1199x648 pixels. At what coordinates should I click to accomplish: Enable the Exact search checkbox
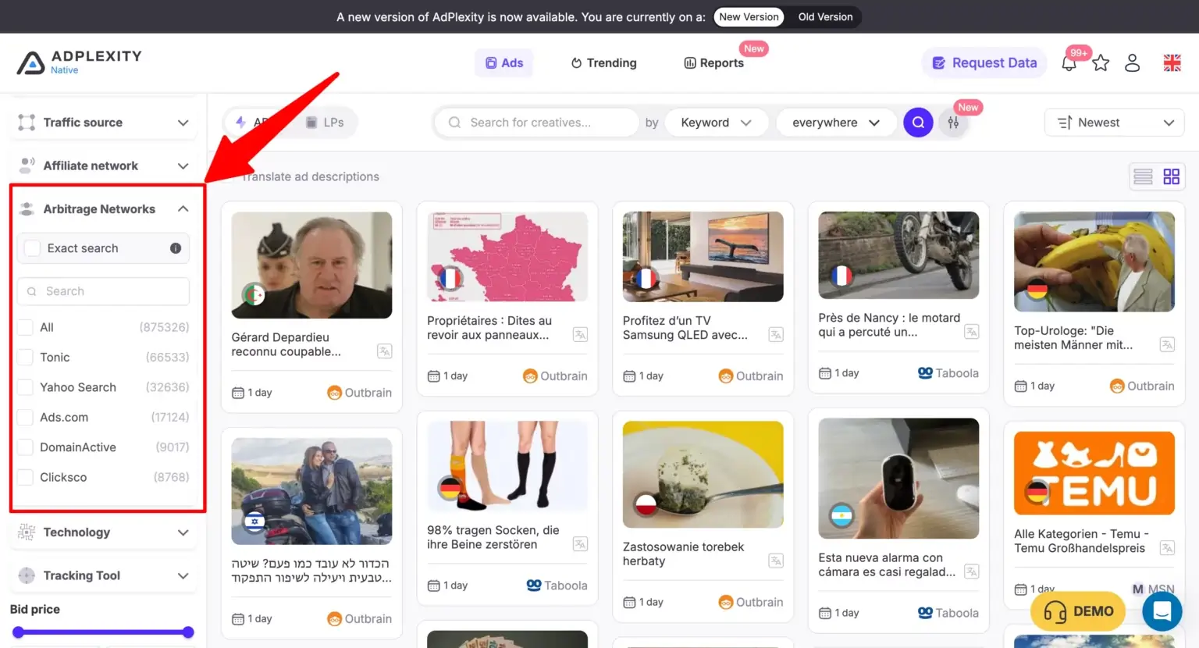coord(33,248)
